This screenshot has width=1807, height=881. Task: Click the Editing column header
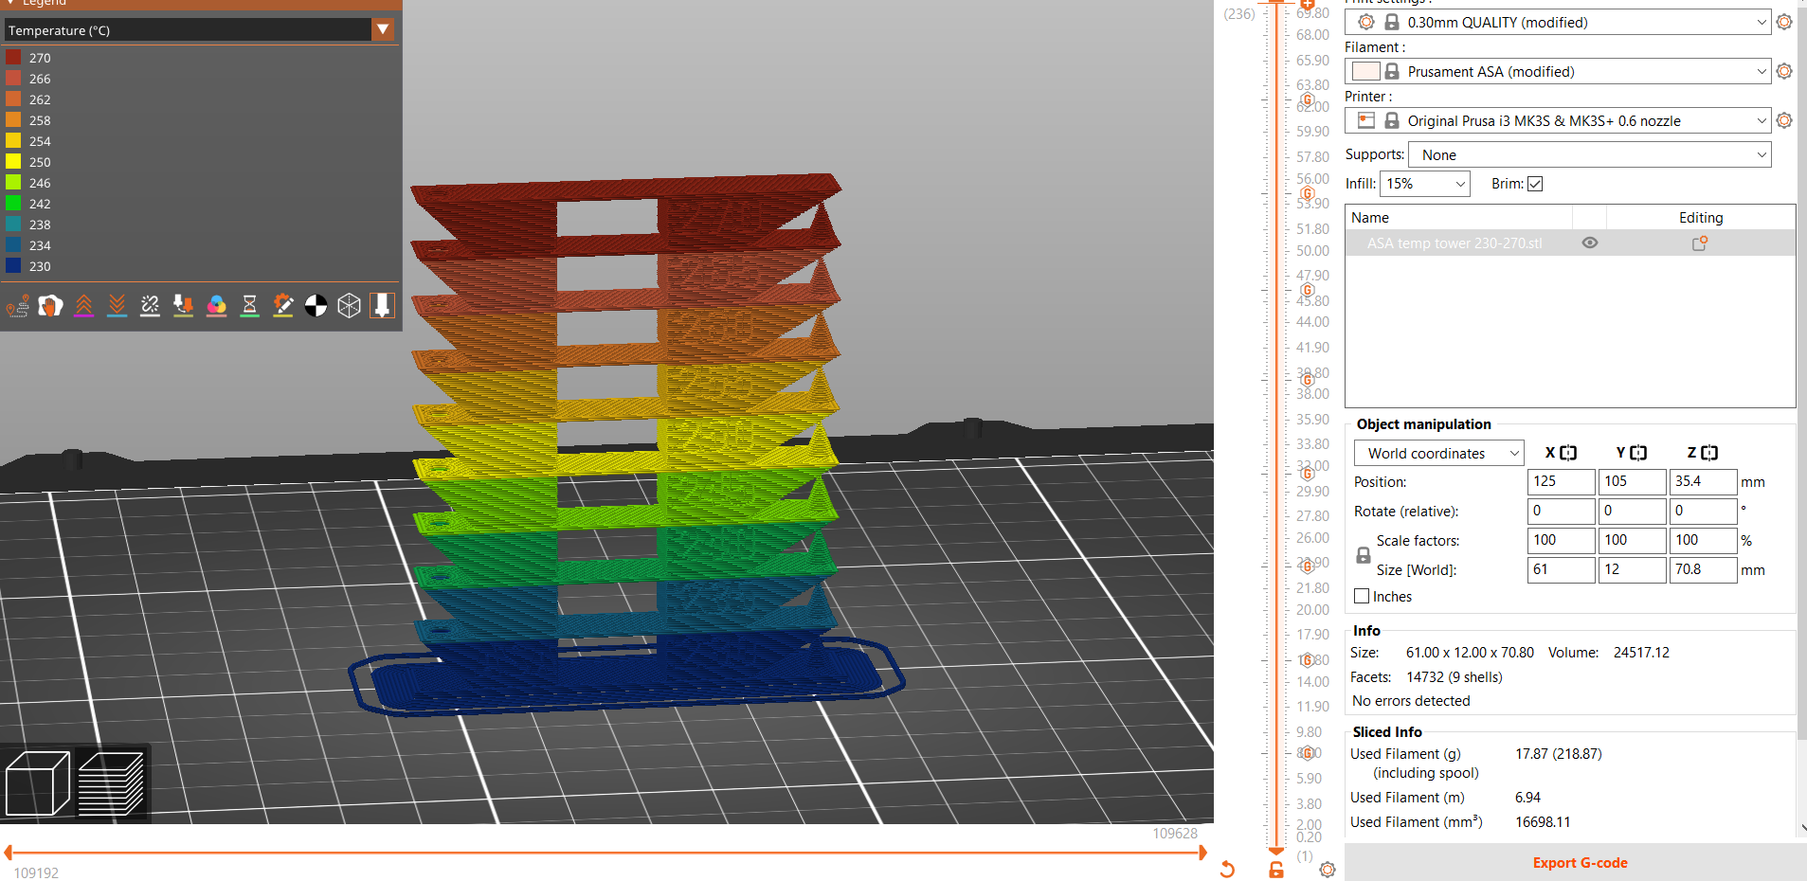[x=1701, y=218]
